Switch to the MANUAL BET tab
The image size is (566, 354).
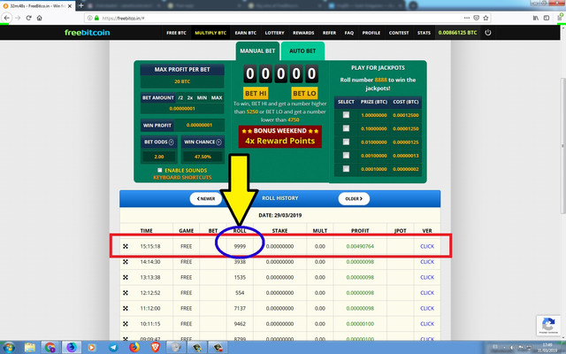(257, 51)
